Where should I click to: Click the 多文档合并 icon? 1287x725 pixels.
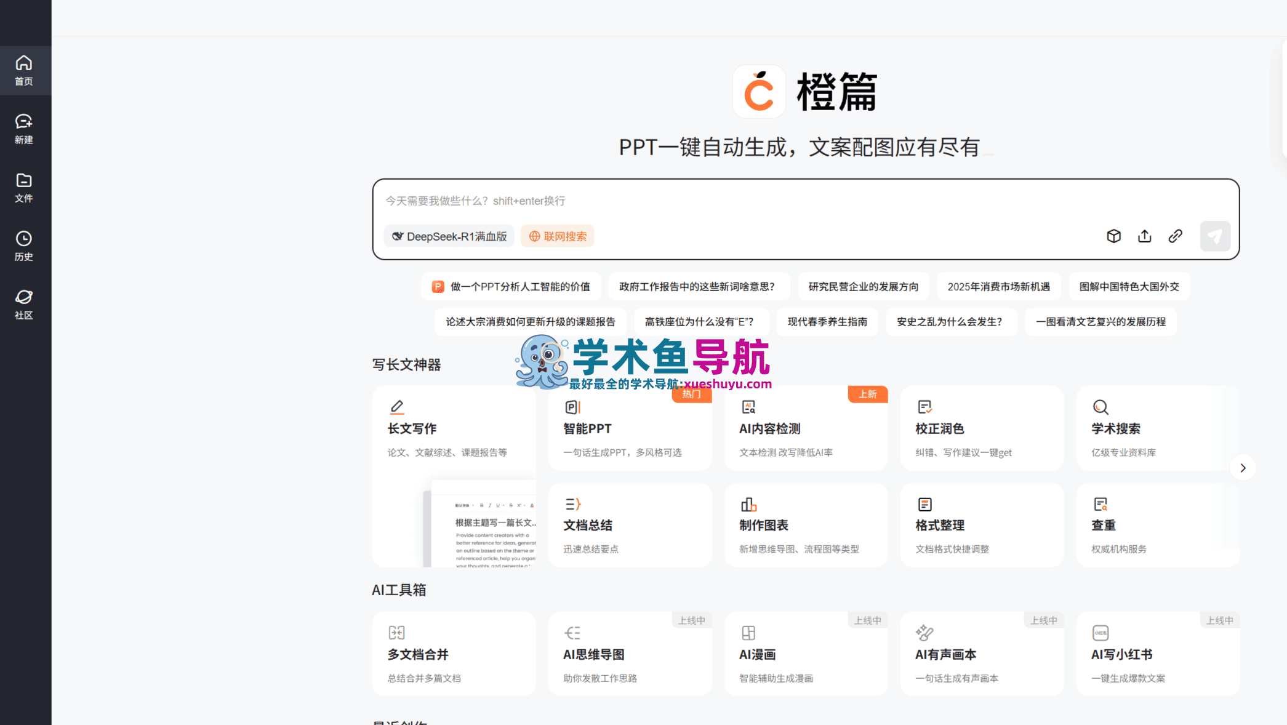(x=397, y=633)
